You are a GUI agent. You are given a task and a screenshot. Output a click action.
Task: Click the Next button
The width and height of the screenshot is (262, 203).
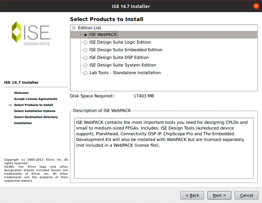coord(219,195)
